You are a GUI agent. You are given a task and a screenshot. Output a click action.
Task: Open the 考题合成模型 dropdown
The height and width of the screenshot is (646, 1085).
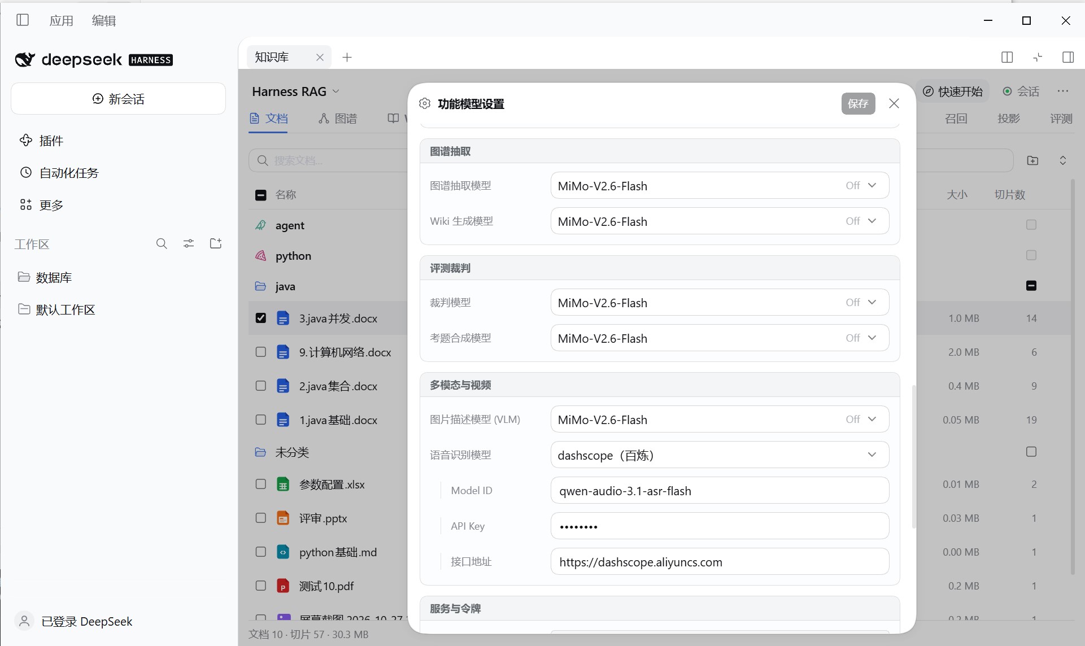pyautogui.click(x=720, y=338)
